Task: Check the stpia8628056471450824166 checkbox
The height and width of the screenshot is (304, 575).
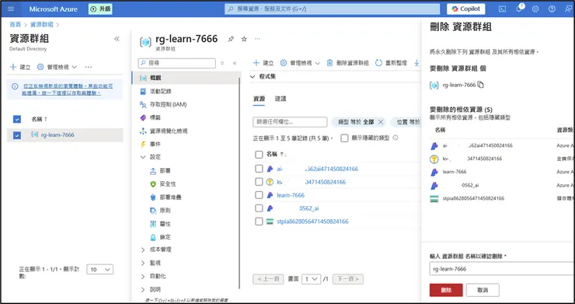Action: (259, 222)
